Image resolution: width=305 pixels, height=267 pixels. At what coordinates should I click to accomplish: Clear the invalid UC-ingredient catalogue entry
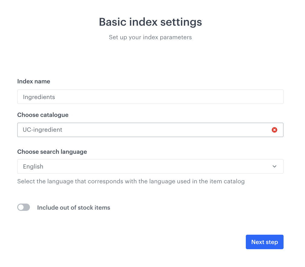[x=274, y=130]
